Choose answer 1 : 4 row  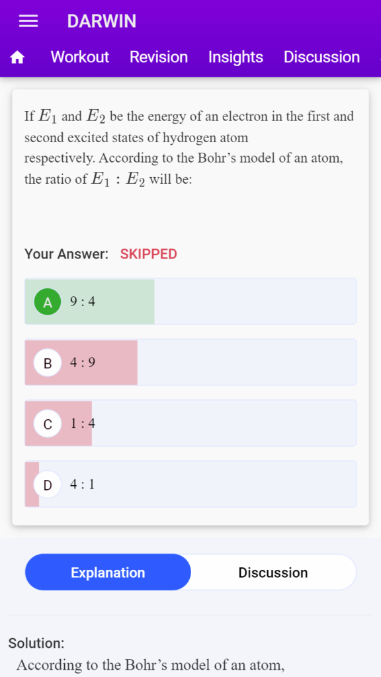point(190,423)
